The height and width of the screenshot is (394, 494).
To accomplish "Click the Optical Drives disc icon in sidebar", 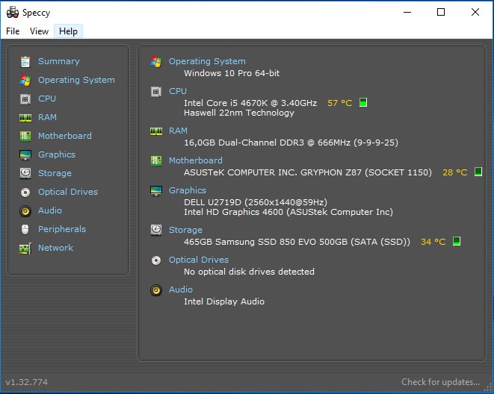I will 25,192.
